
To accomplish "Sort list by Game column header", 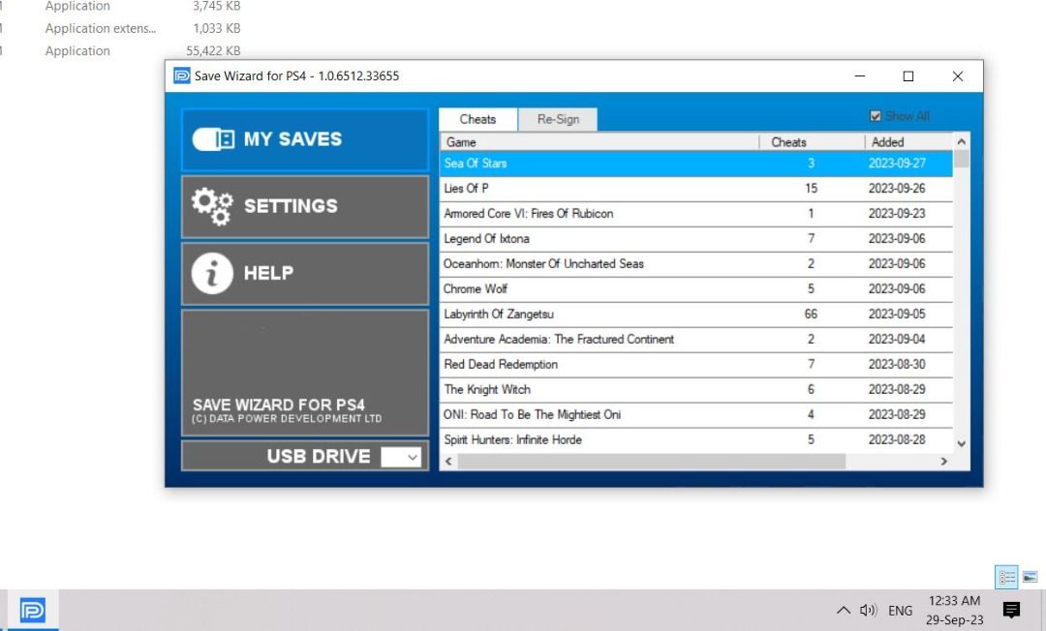I will coord(600,142).
